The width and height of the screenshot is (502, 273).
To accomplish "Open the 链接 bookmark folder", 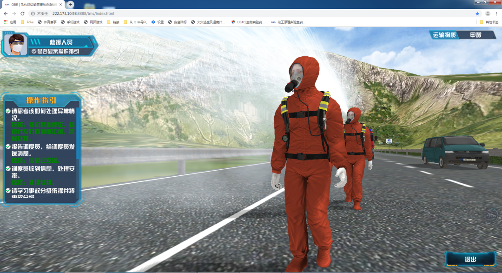I will click(x=113, y=22).
